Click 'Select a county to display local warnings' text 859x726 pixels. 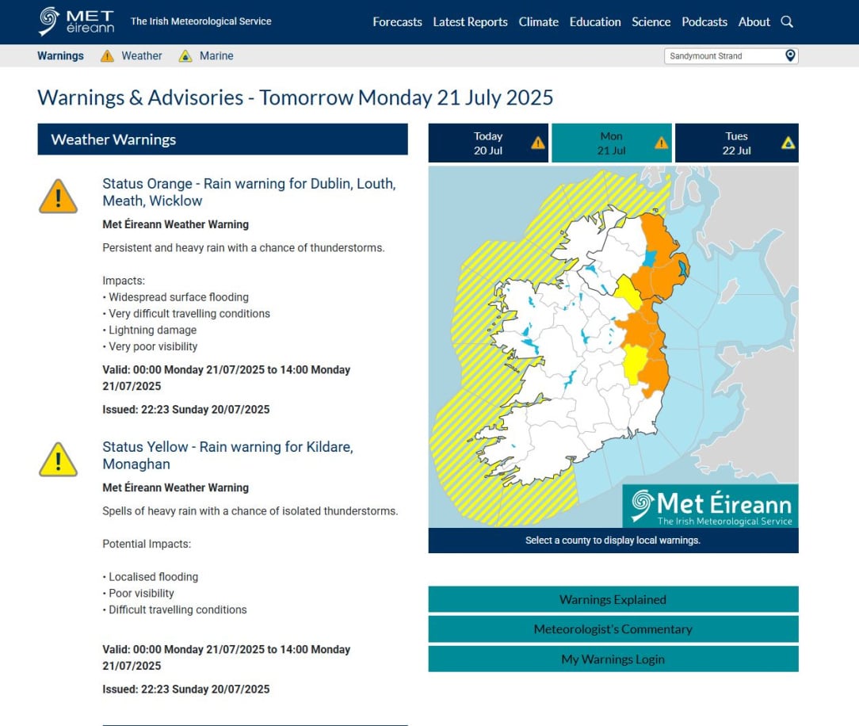point(613,541)
